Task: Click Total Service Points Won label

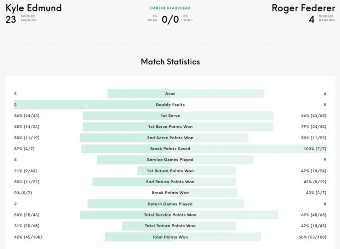Action: coord(170,215)
